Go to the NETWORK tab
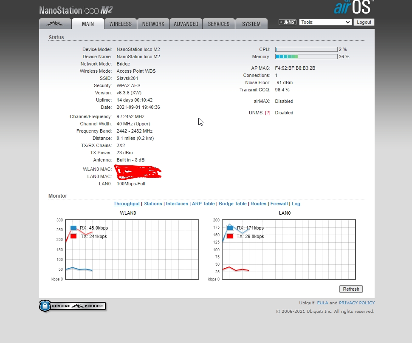The image size is (412, 343). coord(153,24)
